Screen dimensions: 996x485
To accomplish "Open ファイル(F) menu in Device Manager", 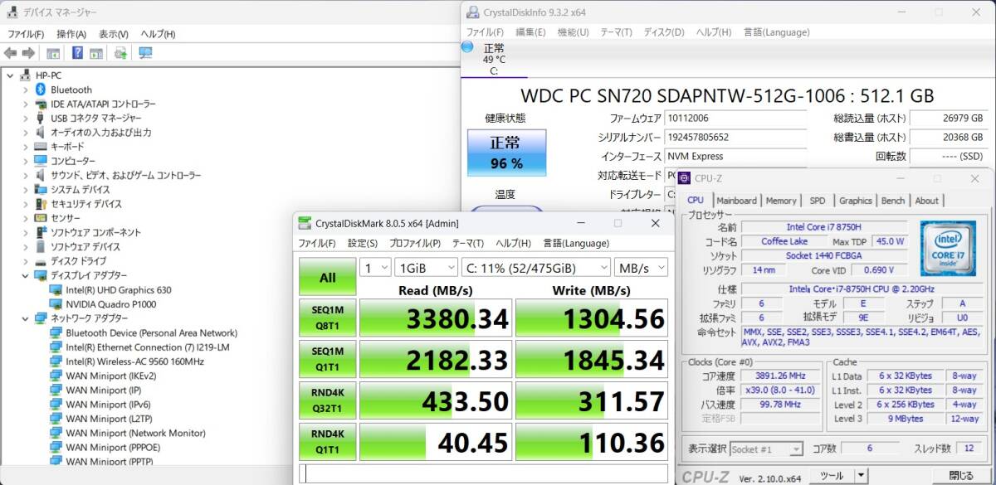I will [26, 34].
